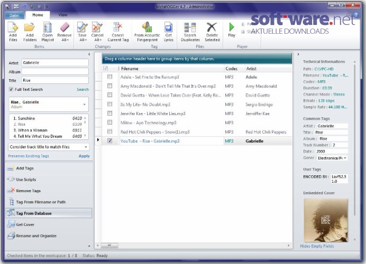Click the Add Files icon
Image resolution: width=366 pixels, height=264 pixels.
13,27
